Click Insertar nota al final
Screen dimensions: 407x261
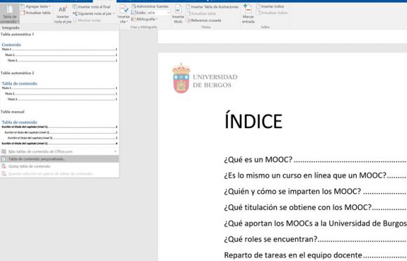pyautogui.click(x=92, y=7)
